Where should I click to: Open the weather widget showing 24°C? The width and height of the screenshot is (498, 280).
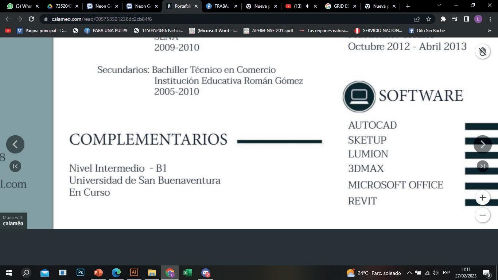(x=374, y=273)
